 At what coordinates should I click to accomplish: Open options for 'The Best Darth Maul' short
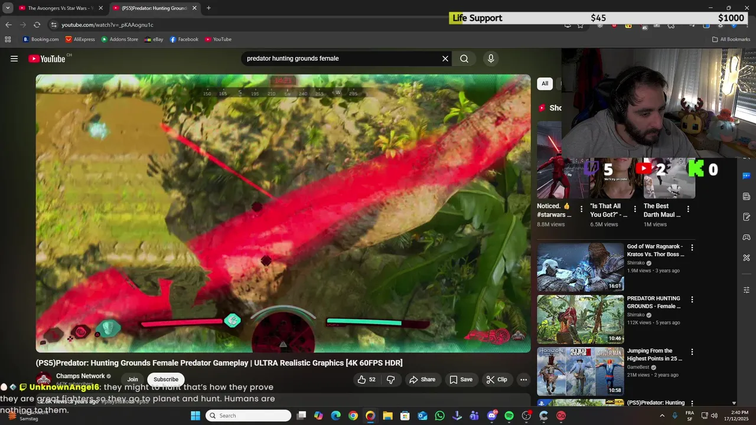click(x=688, y=209)
